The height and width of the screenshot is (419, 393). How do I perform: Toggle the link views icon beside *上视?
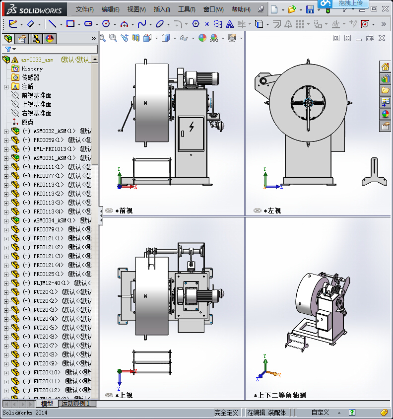(109, 395)
